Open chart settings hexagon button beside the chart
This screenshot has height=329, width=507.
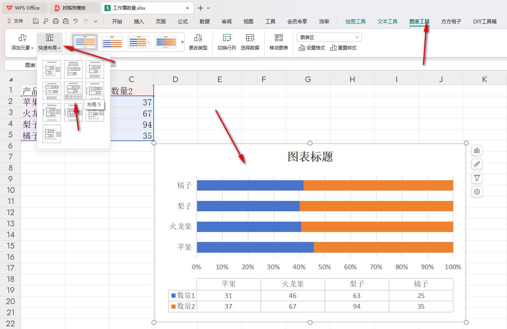(477, 192)
